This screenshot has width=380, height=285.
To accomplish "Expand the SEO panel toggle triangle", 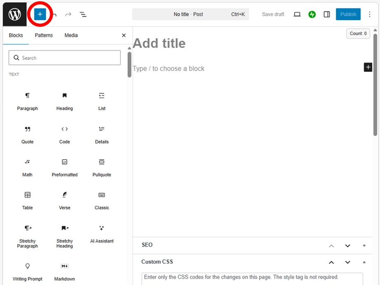I will (364, 246).
